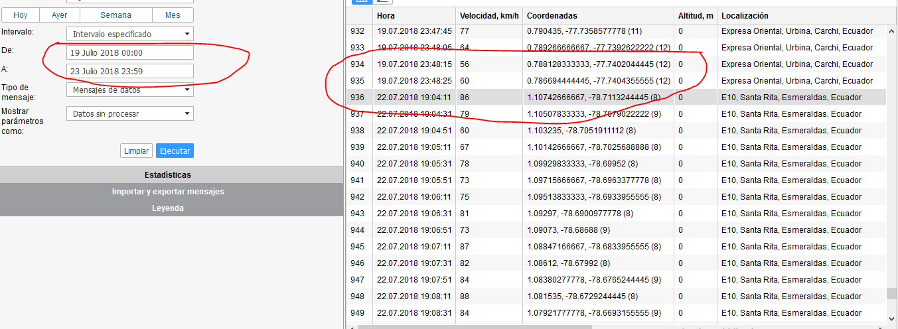The height and width of the screenshot is (329, 898).
Task: Open the Intervalo dropdown
Action: coord(130,34)
